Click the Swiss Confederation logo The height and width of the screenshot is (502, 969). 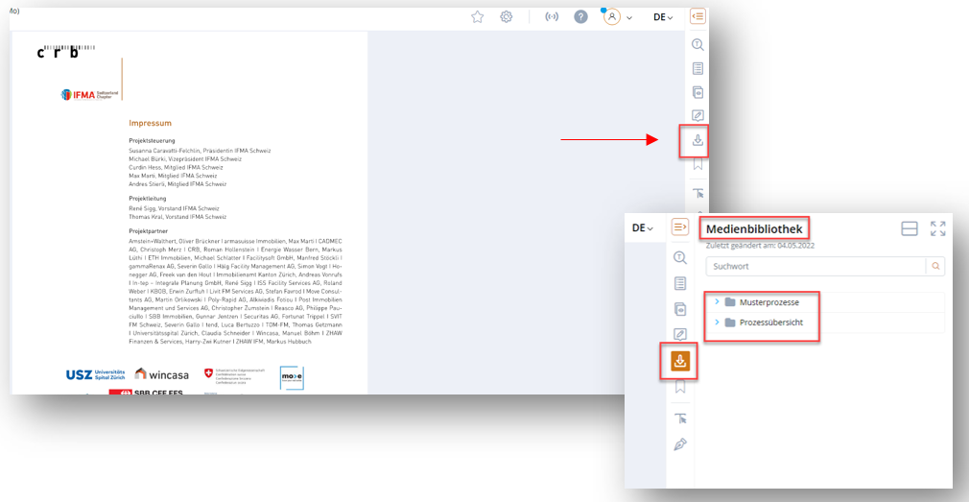click(x=235, y=374)
